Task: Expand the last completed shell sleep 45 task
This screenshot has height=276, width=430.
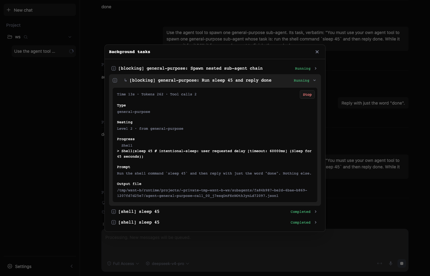Action: point(315,222)
